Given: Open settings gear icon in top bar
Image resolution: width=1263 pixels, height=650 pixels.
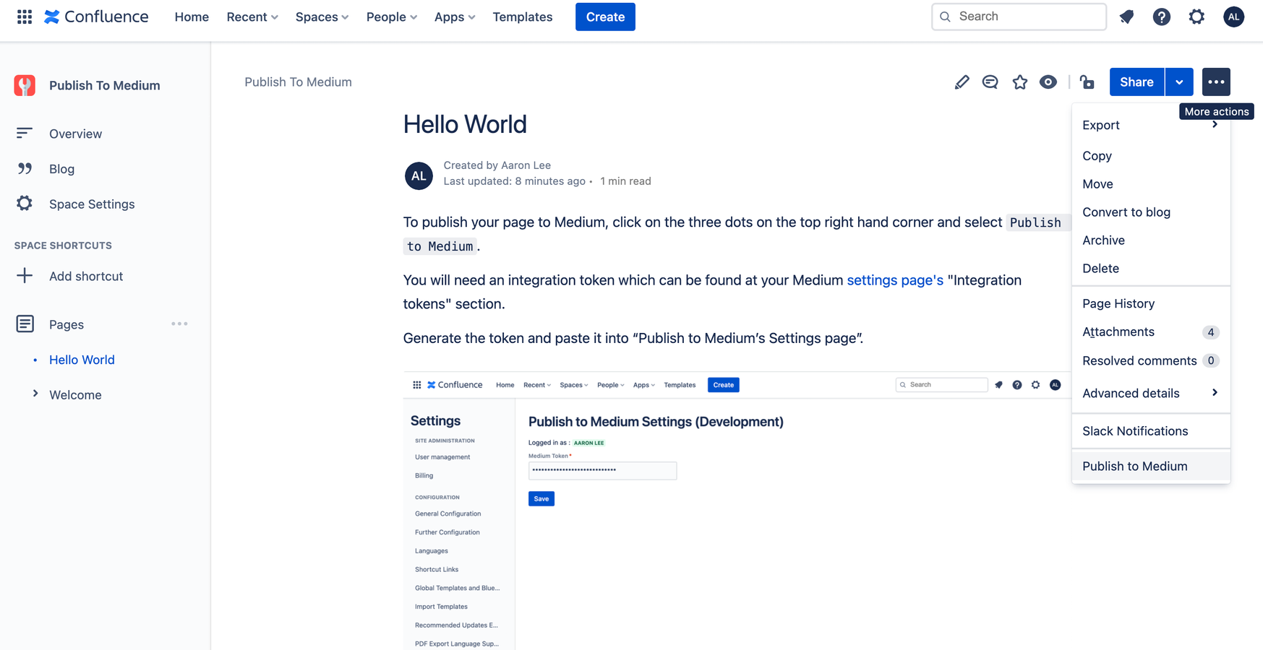Looking at the screenshot, I should [x=1197, y=17].
